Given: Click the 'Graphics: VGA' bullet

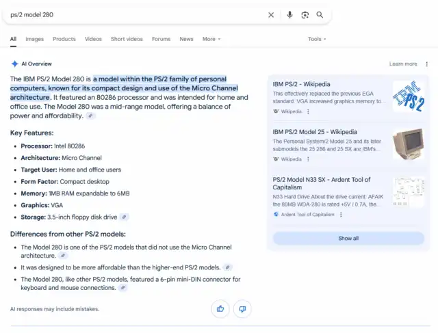Looking at the screenshot, I should [42, 205].
